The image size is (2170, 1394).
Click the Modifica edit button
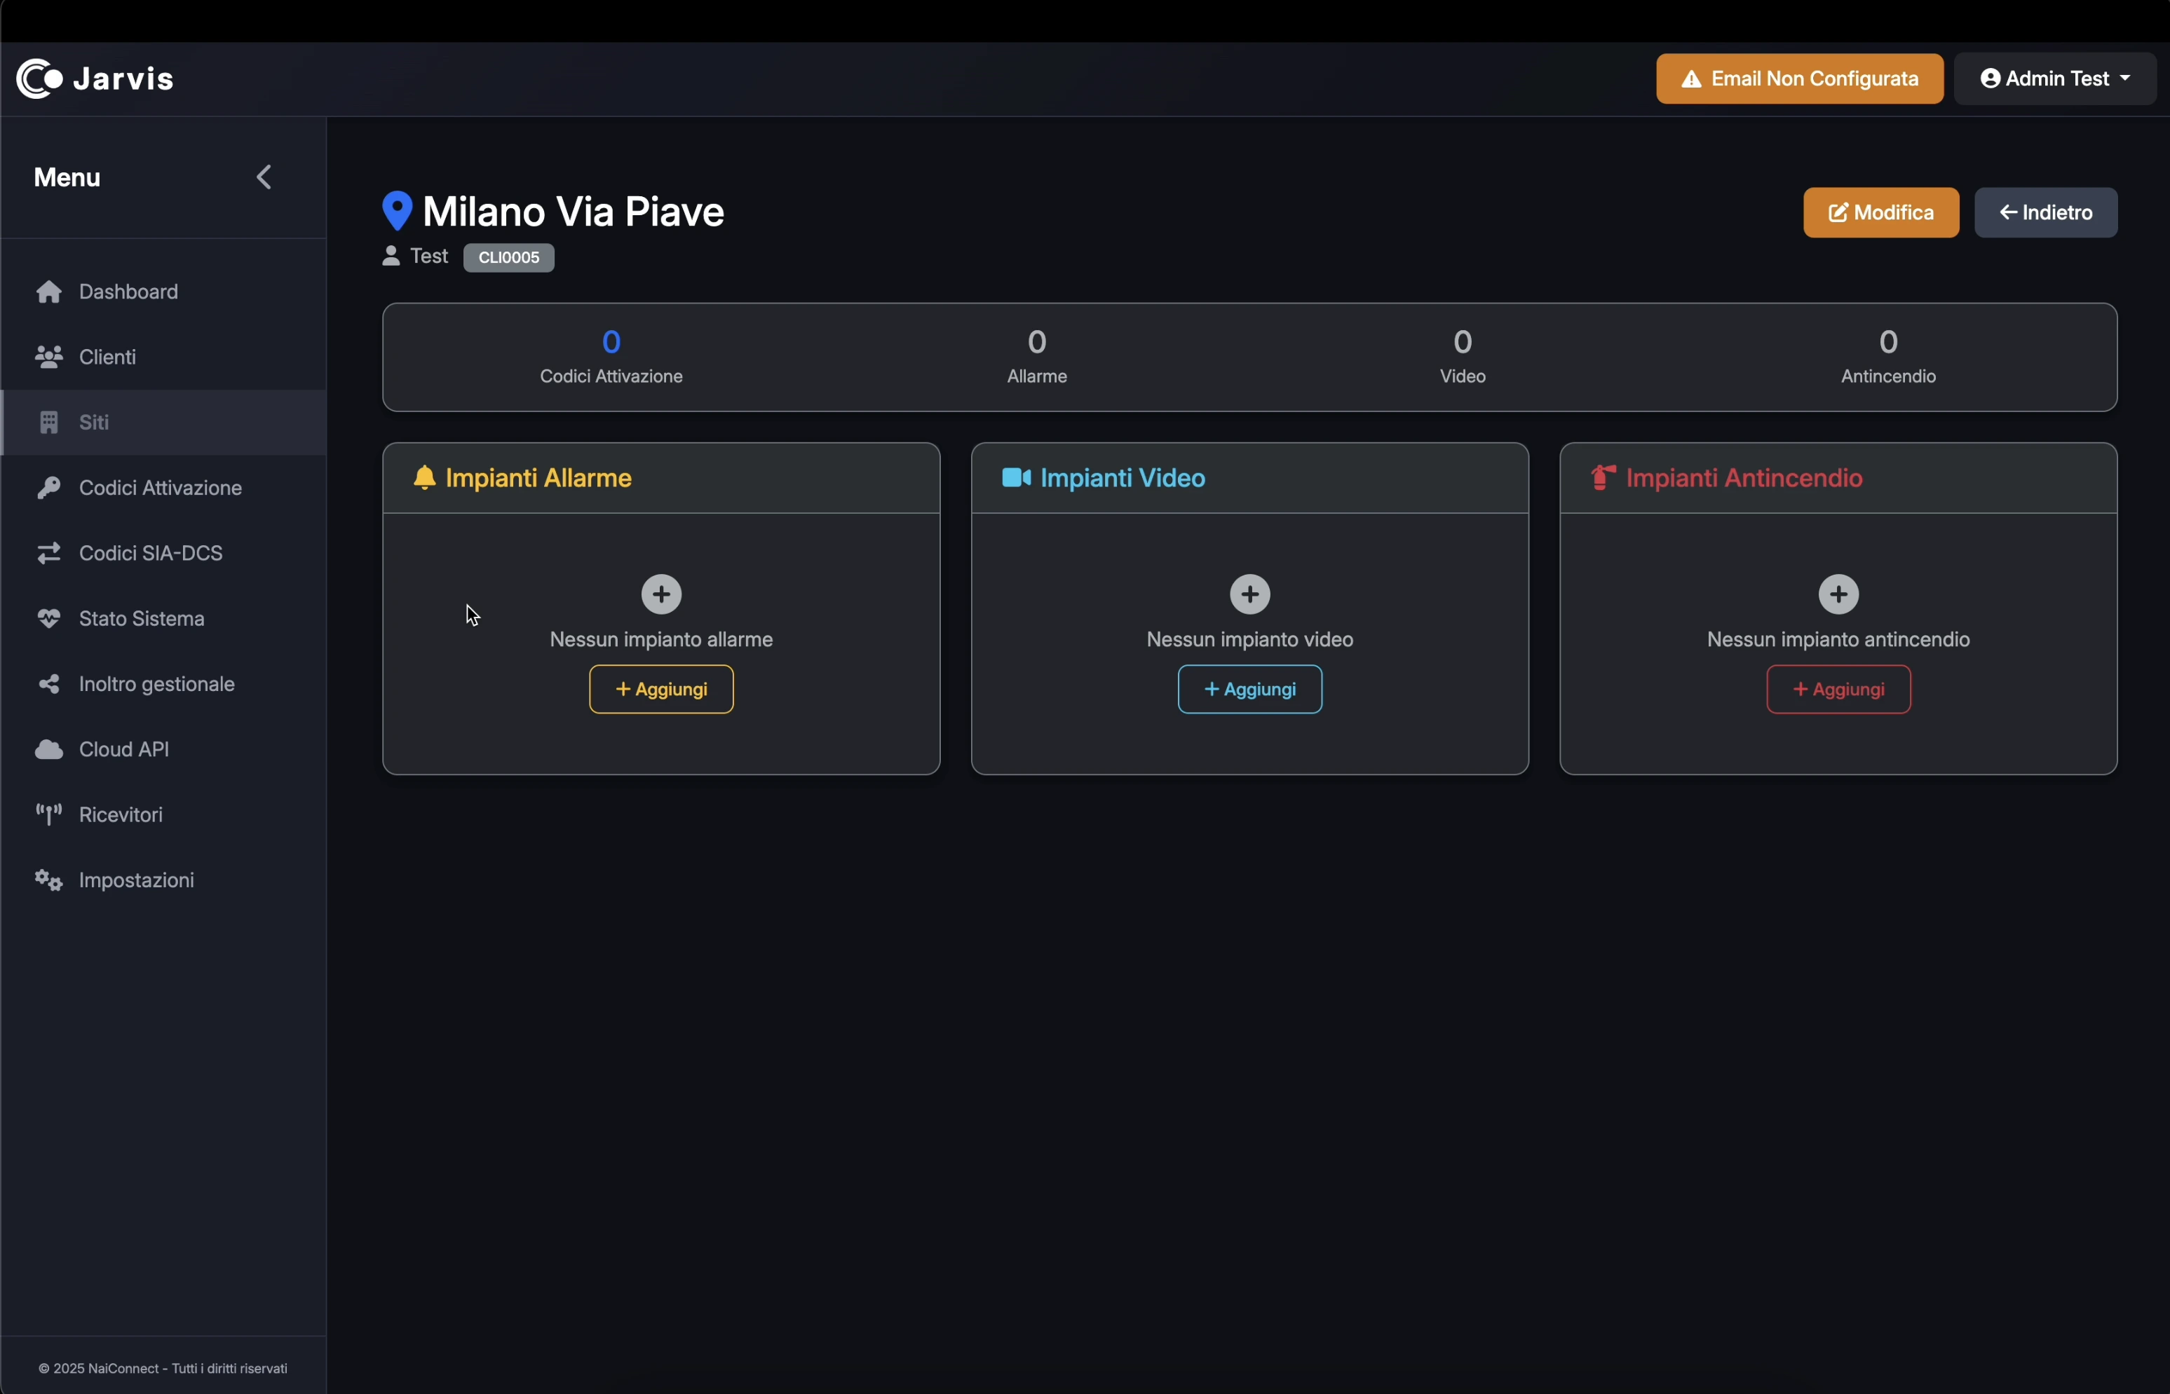click(1880, 213)
